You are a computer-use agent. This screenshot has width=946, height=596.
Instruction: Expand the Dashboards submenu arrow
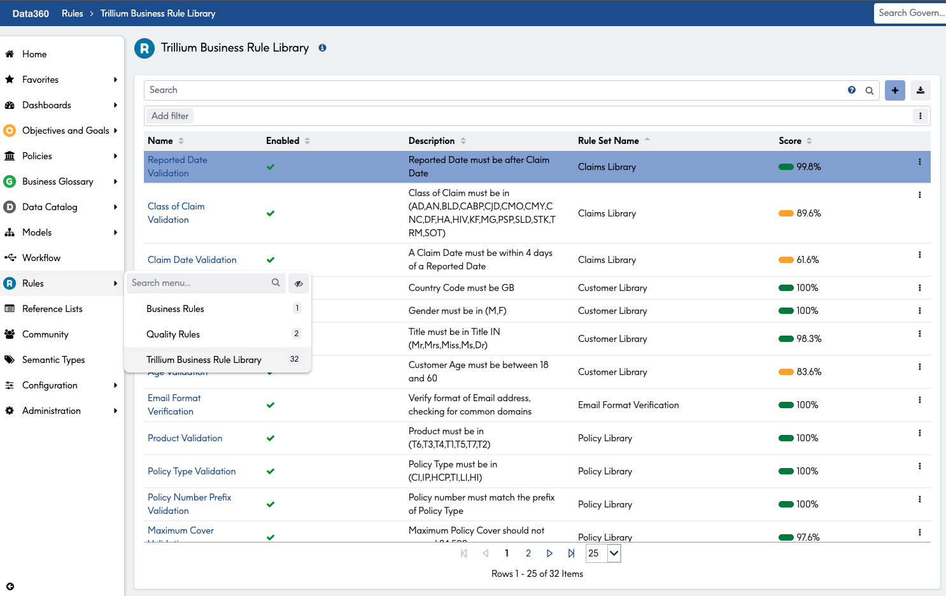click(x=115, y=105)
